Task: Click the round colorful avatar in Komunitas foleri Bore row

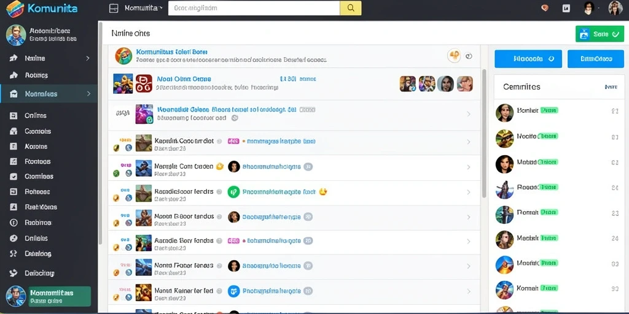Action: pos(123,56)
